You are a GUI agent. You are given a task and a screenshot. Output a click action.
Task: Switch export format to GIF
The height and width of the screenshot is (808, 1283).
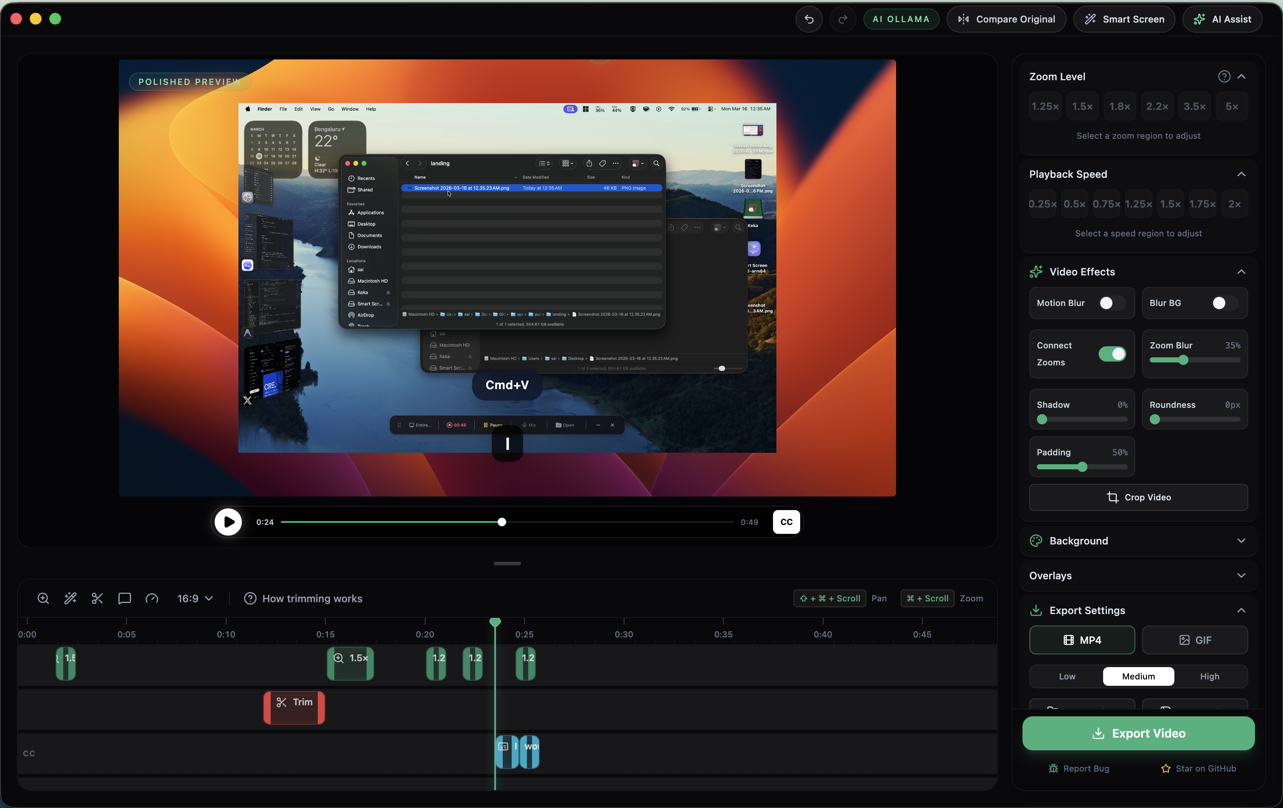pos(1195,640)
